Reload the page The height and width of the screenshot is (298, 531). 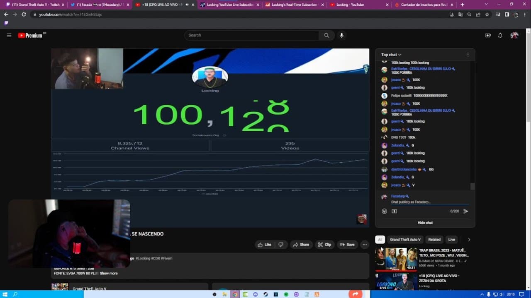click(24, 14)
